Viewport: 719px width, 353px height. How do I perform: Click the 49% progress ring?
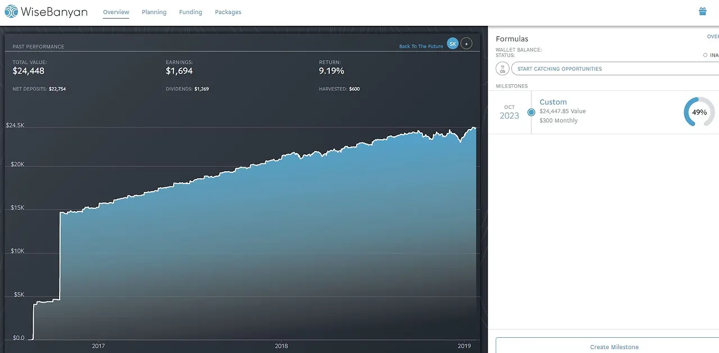[699, 112]
